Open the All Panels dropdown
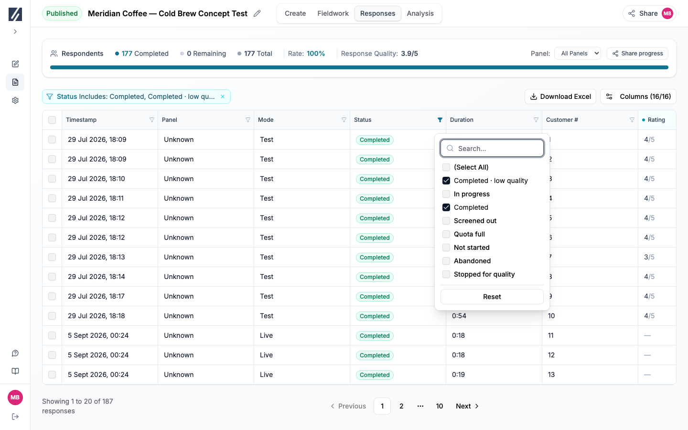Viewport: 688px width, 430px height. (x=578, y=54)
